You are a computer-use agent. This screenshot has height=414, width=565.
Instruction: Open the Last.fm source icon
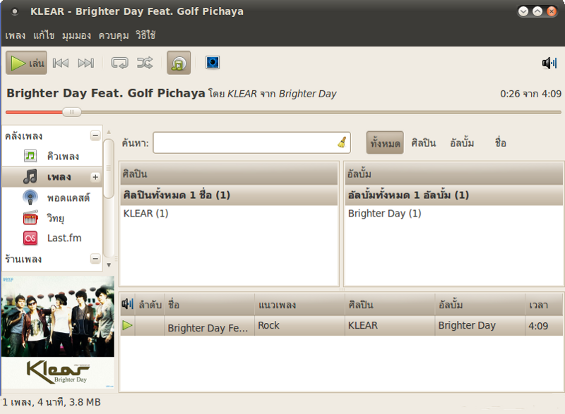click(30, 238)
